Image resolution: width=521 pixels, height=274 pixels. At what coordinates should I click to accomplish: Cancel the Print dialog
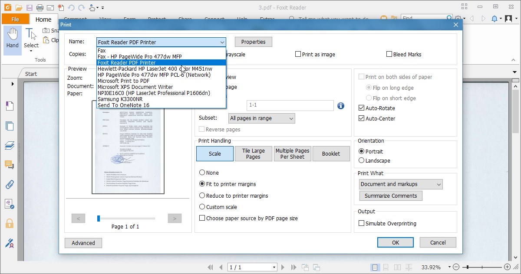[438, 243]
